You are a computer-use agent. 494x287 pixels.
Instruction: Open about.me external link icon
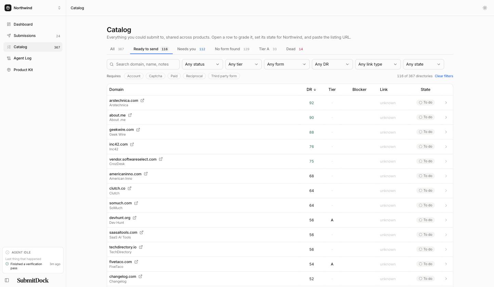pyautogui.click(x=130, y=115)
